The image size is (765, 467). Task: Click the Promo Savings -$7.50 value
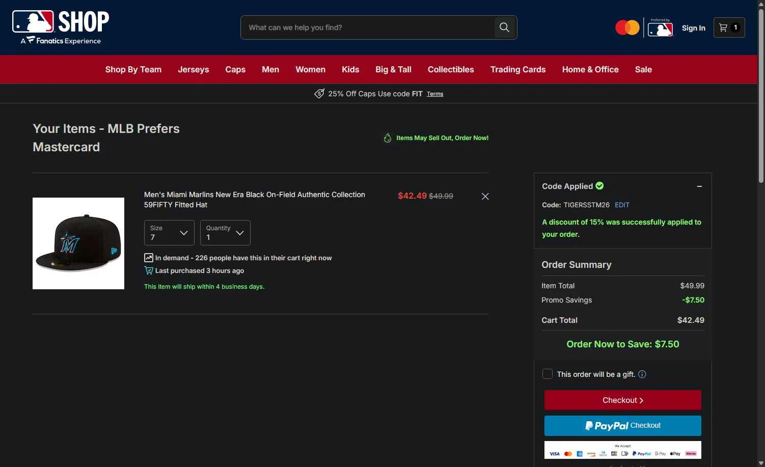(x=693, y=300)
